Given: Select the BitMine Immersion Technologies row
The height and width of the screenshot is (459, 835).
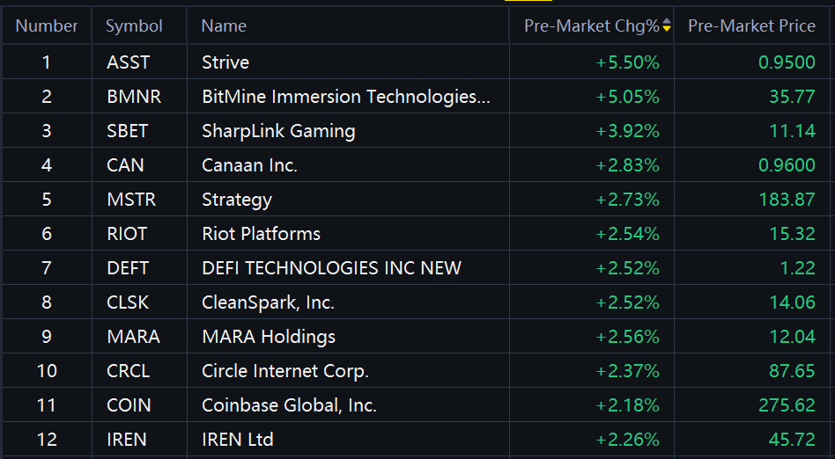Looking at the screenshot, I should coord(345,97).
